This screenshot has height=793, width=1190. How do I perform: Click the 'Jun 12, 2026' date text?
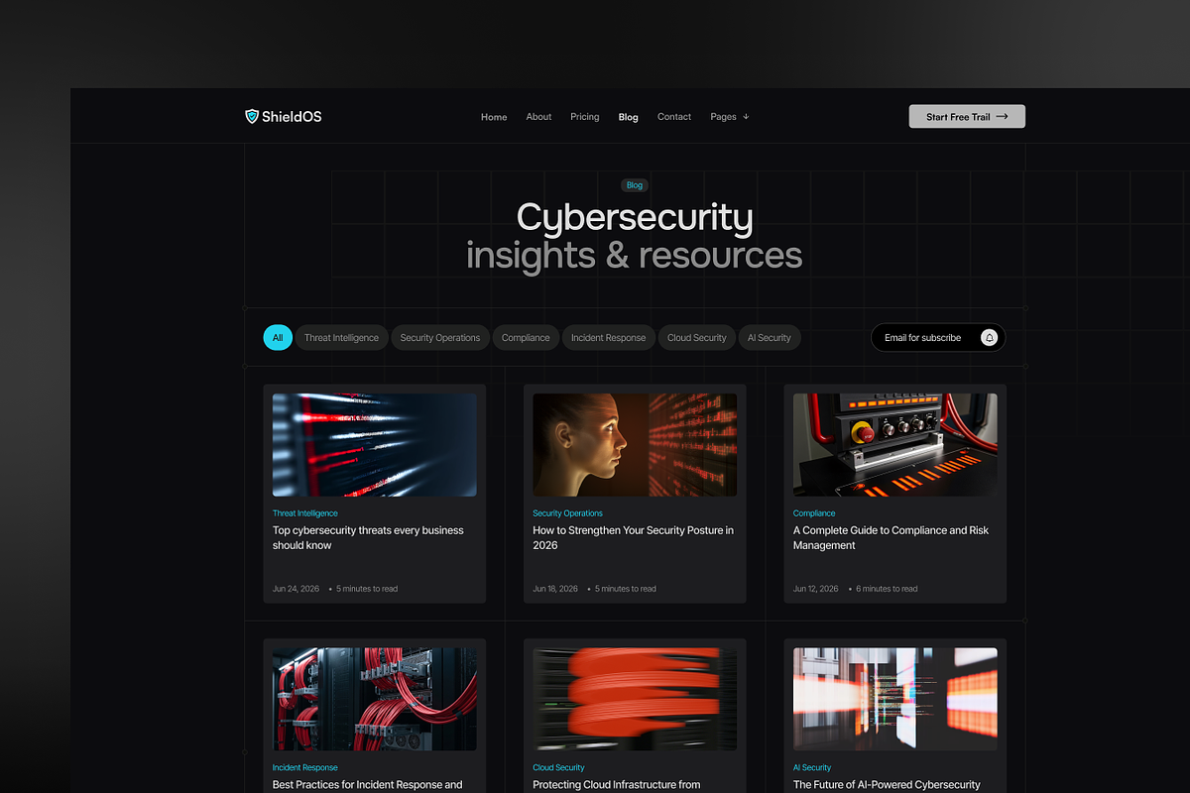815,589
